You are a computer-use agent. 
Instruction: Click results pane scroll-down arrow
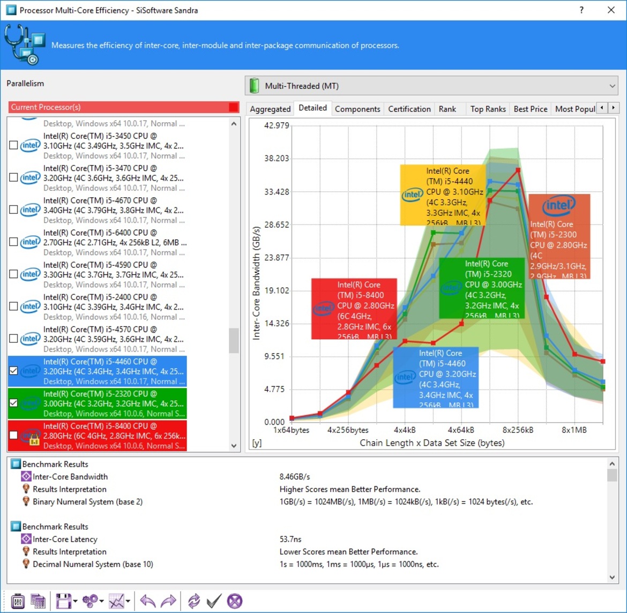tap(612, 577)
